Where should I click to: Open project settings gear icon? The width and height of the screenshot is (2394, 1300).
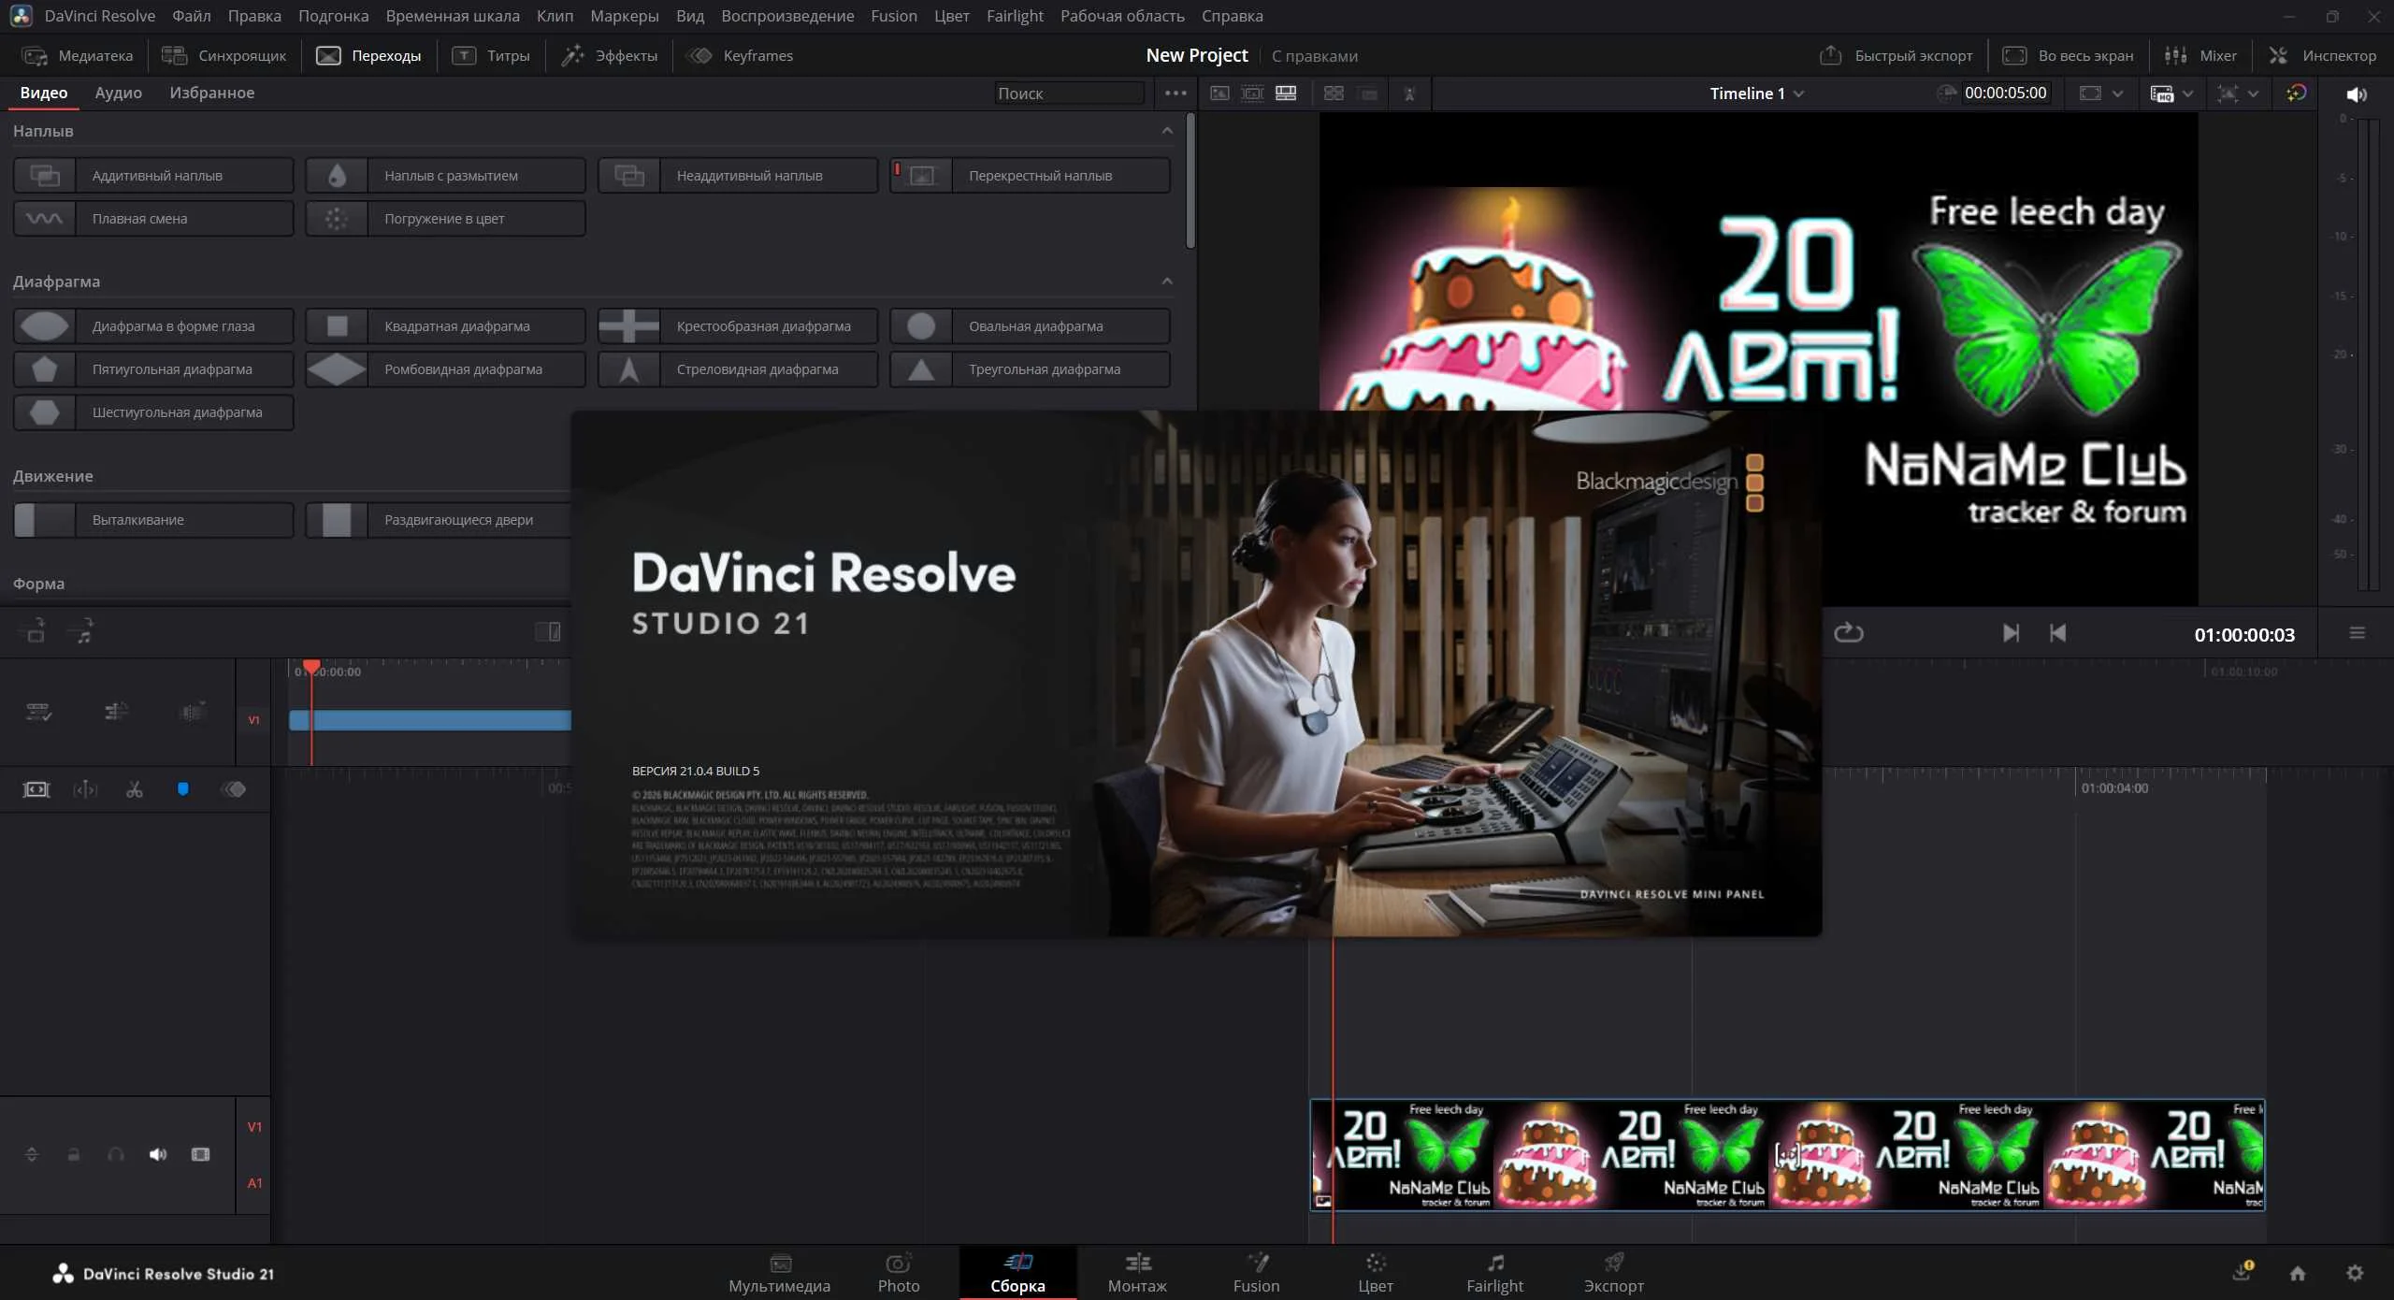point(2355,1273)
